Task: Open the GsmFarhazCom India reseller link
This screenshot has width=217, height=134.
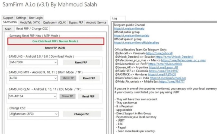Action: [x=168, y=78]
